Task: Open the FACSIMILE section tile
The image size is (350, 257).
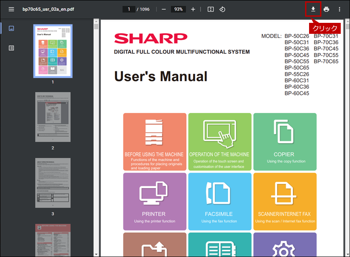Action: (x=220, y=202)
